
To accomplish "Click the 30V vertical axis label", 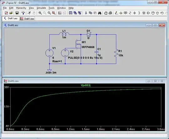I will [x=6, y=87].
